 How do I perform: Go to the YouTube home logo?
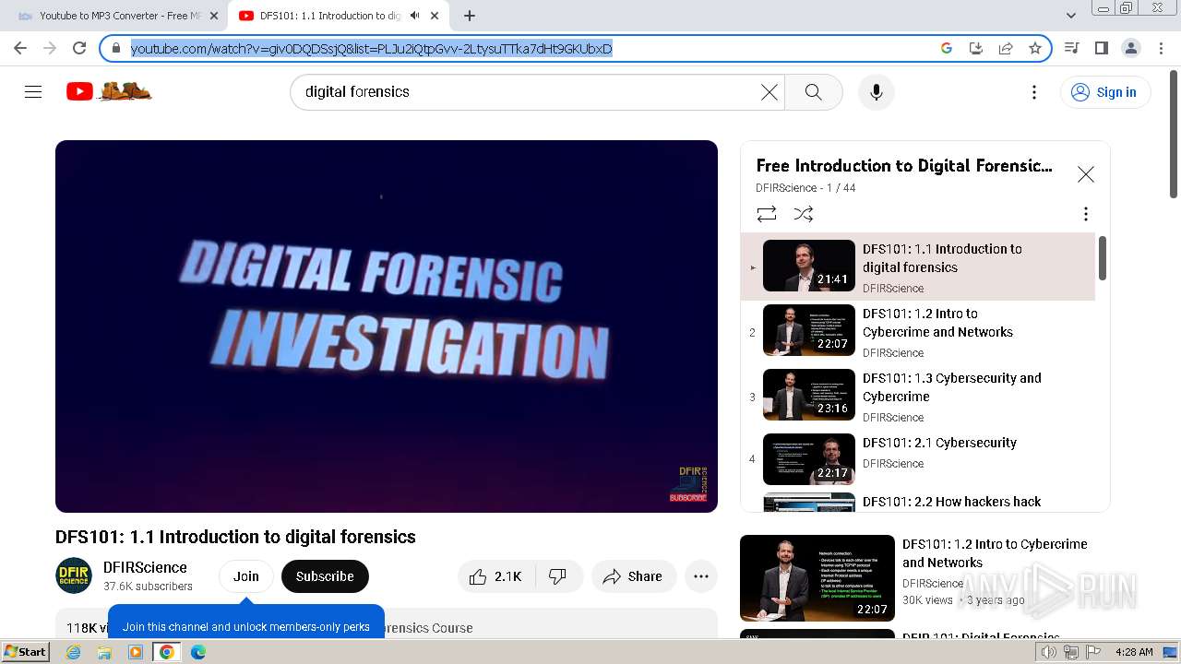109,91
